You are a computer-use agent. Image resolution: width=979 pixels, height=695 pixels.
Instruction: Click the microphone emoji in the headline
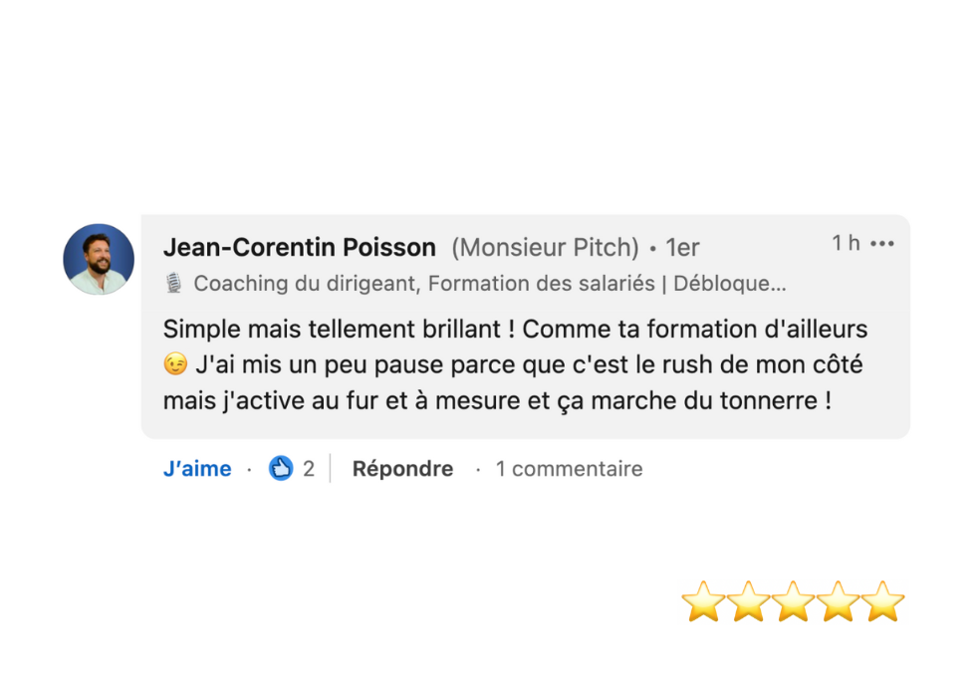[x=174, y=284]
